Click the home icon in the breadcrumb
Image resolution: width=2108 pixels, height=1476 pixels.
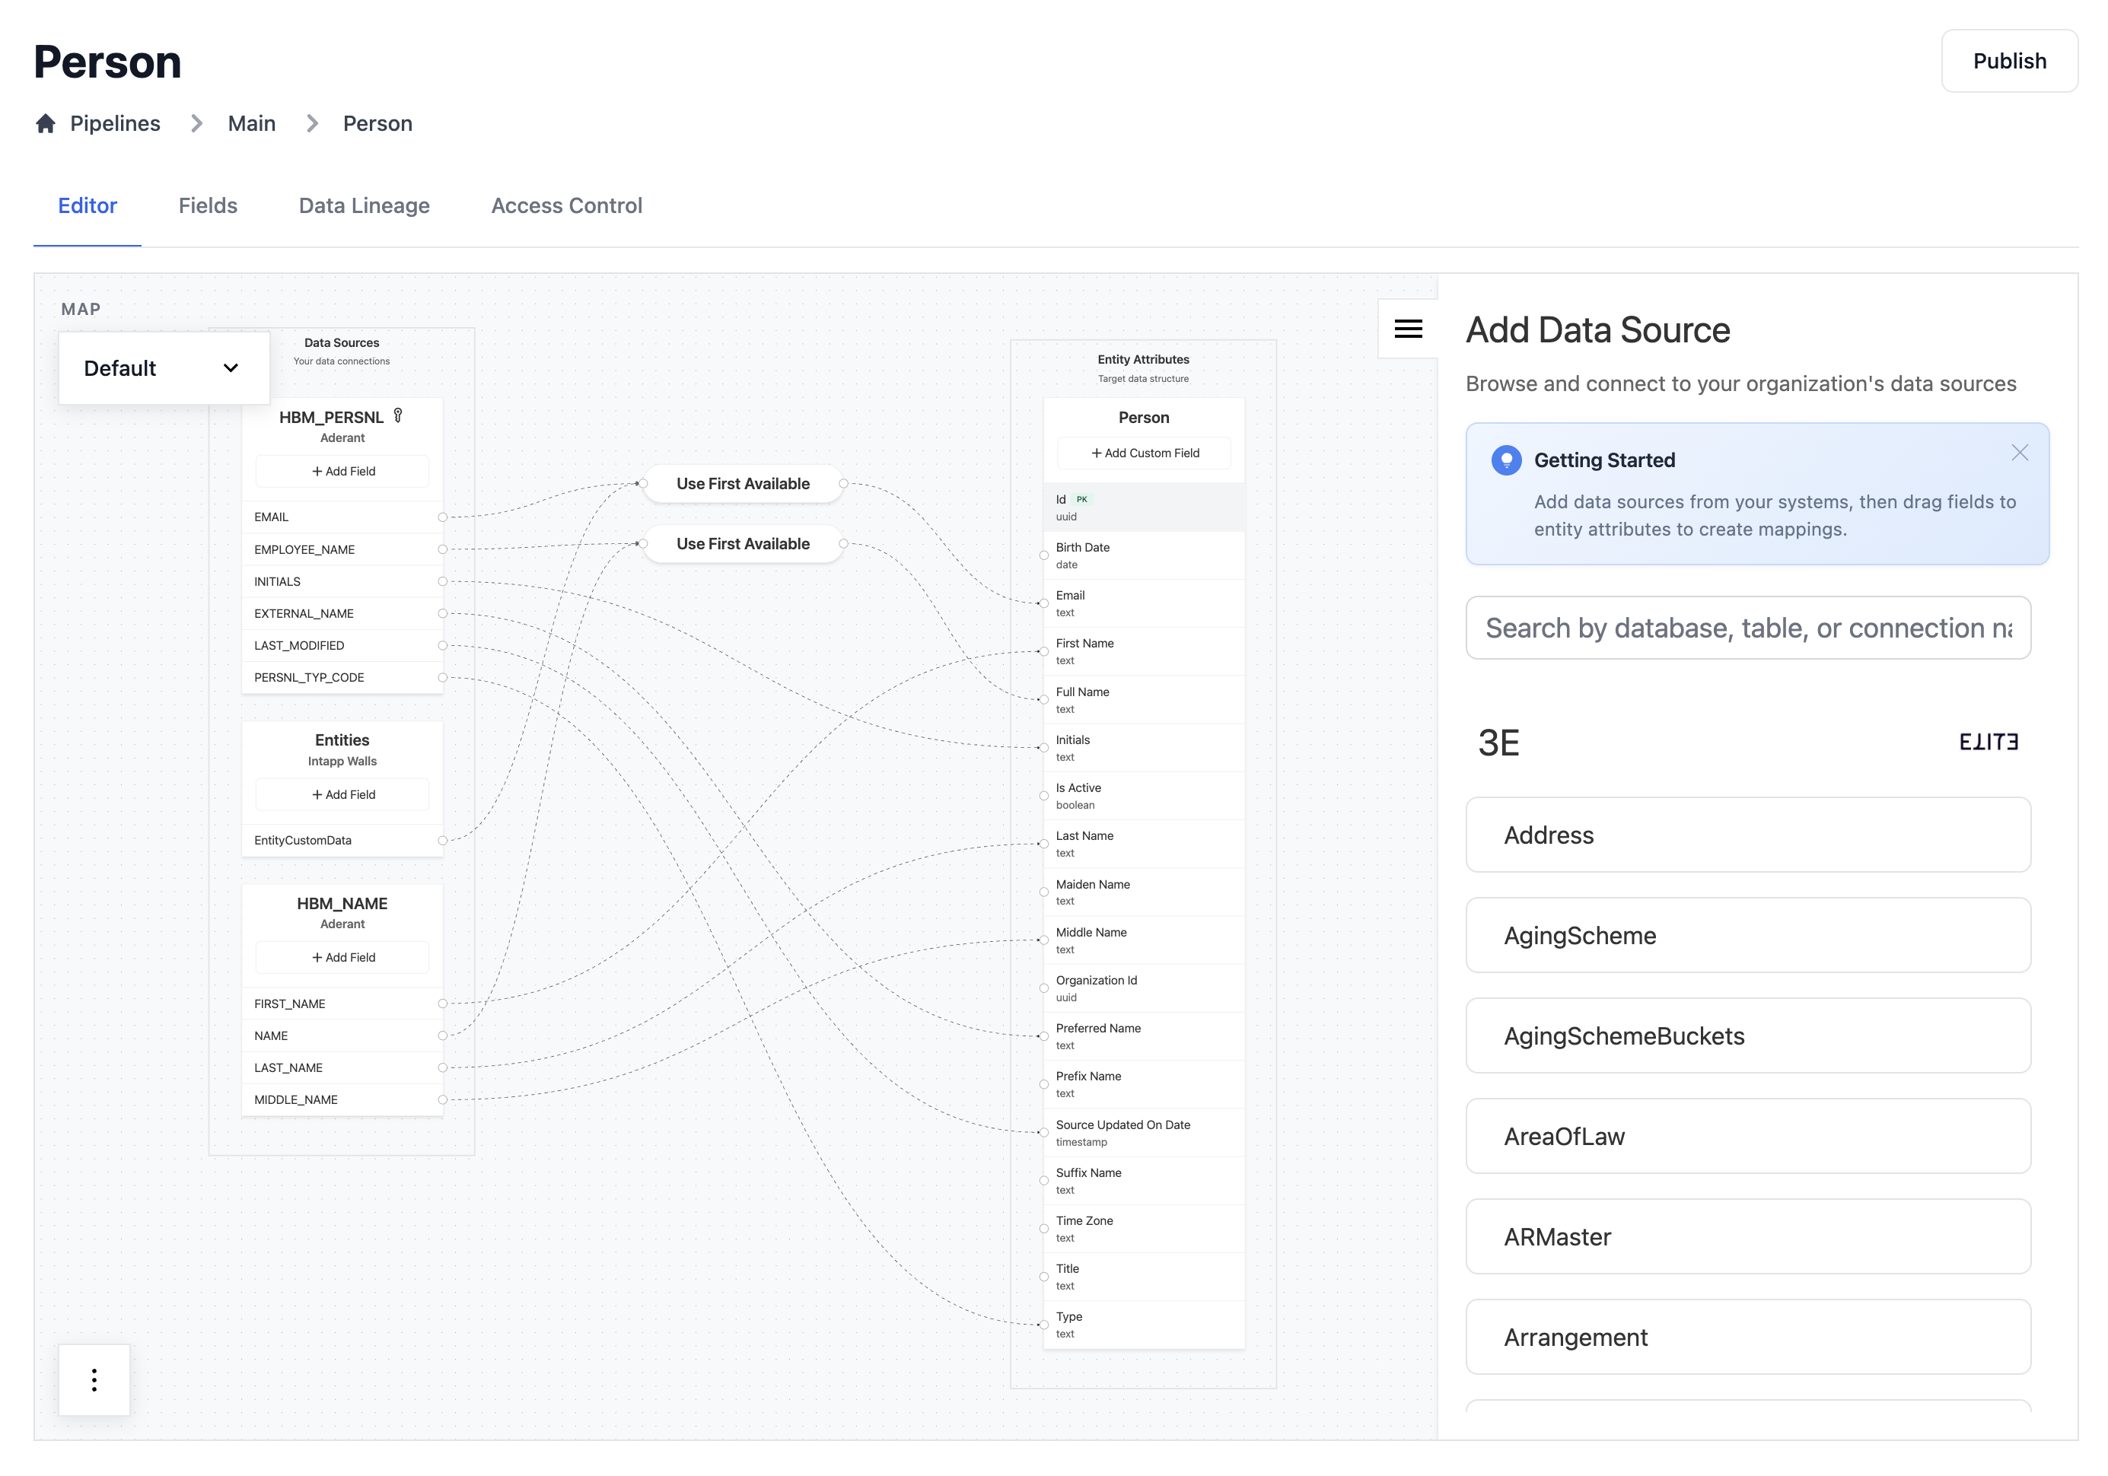pyautogui.click(x=45, y=123)
